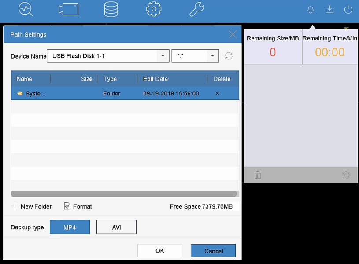Click the power shutdown icon
Viewport: 359px width, 264px height.
click(x=348, y=10)
